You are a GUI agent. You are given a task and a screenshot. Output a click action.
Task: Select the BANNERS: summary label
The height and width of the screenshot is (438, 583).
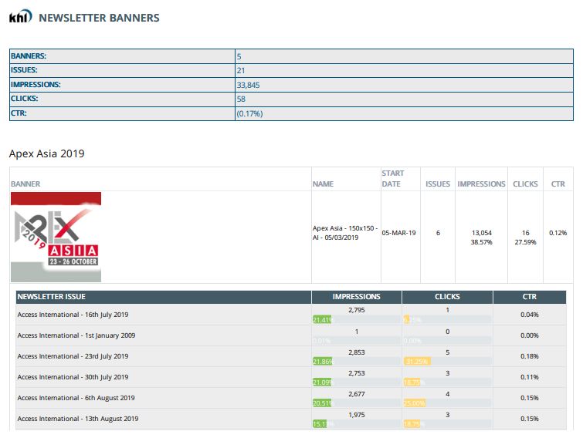tap(29, 56)
